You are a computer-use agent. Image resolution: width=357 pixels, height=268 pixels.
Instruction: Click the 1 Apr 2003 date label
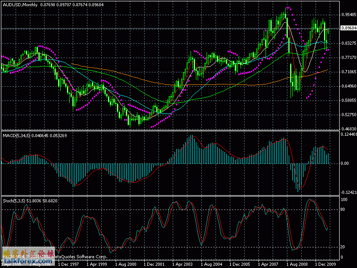[183, 264]
